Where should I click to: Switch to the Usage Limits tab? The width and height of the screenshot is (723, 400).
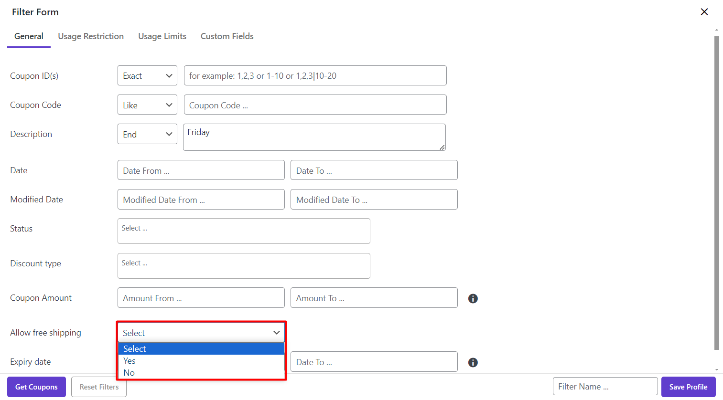[x=162, y=36]
